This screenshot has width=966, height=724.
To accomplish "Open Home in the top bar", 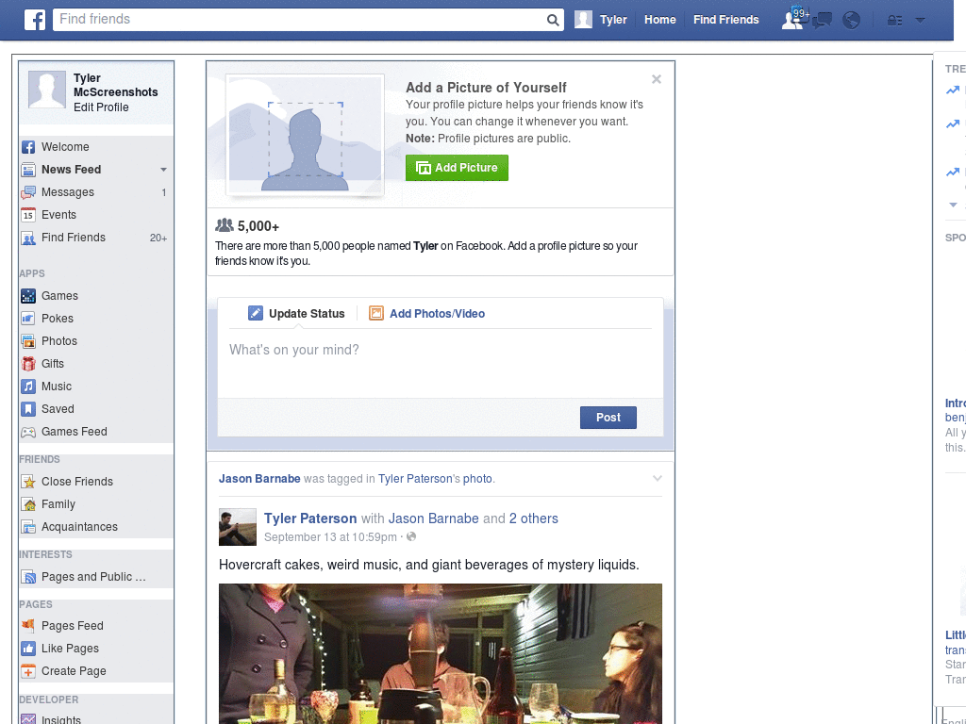I will coord(659,20).
